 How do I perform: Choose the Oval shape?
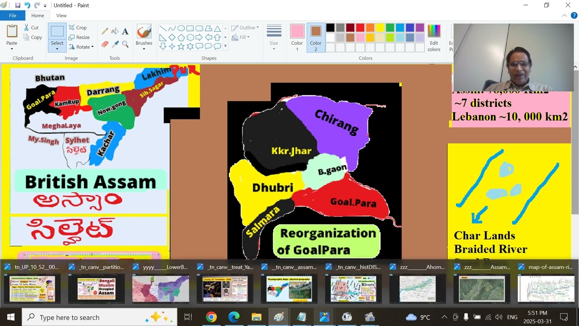click(181, 28)
